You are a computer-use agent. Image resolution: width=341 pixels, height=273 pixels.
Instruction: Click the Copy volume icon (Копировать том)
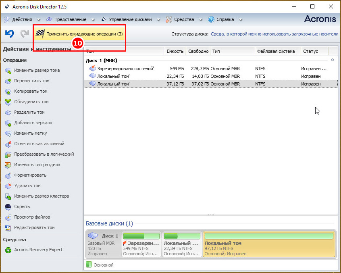click(8, 92)
